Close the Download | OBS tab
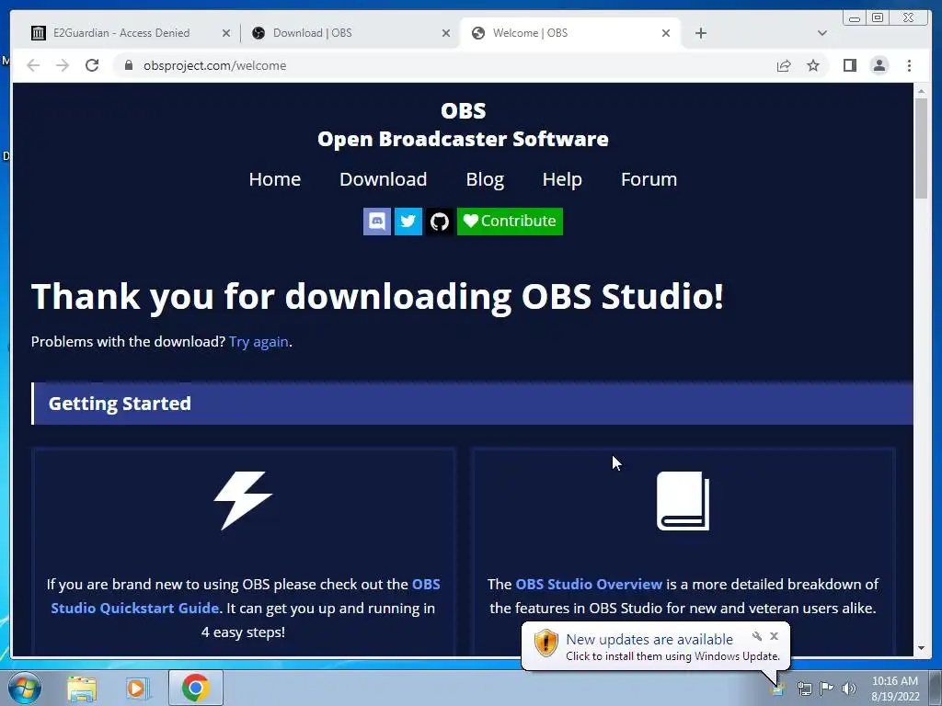942x706 pixels. point(446,33)
